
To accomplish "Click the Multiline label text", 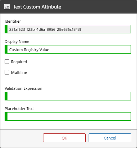I will (x=19, y=72).
